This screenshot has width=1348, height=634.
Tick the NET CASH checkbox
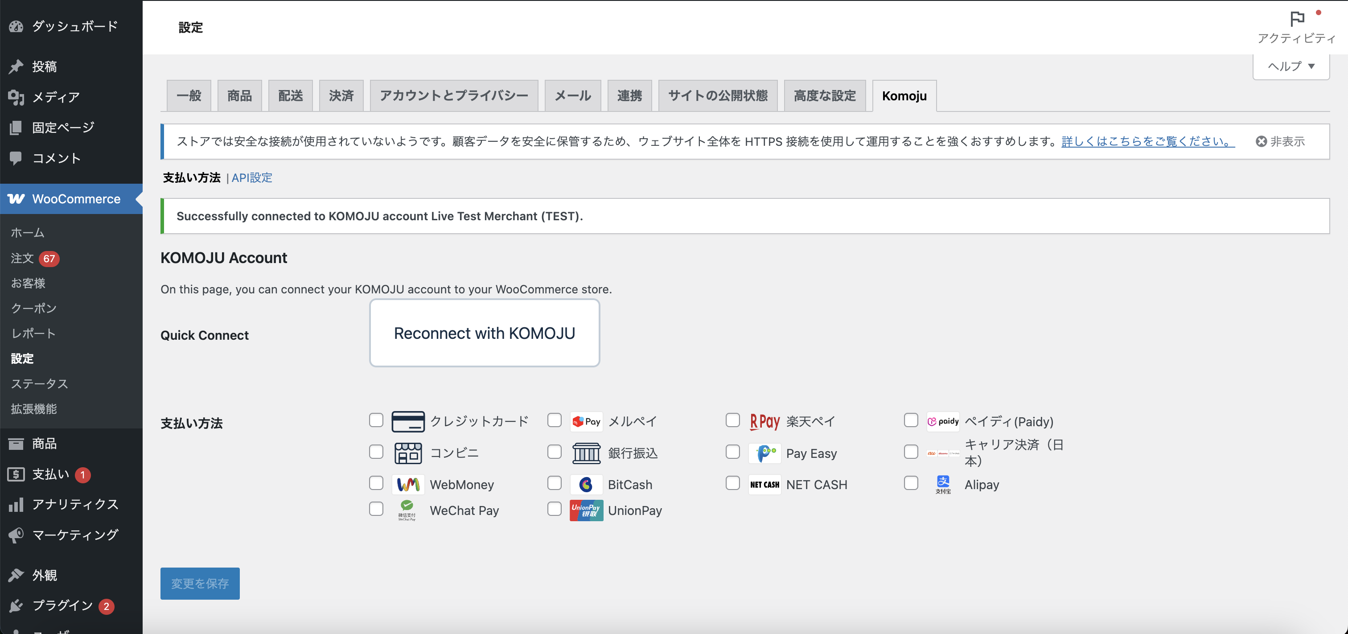(x=732, y=483)
